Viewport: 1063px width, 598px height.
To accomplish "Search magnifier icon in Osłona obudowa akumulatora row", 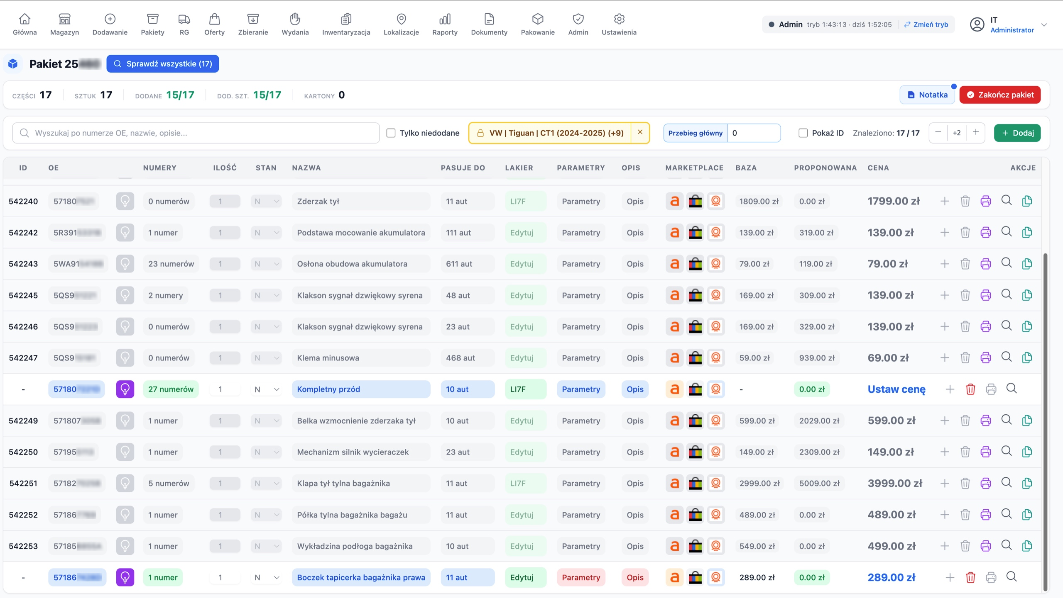I will point(1007,263).
